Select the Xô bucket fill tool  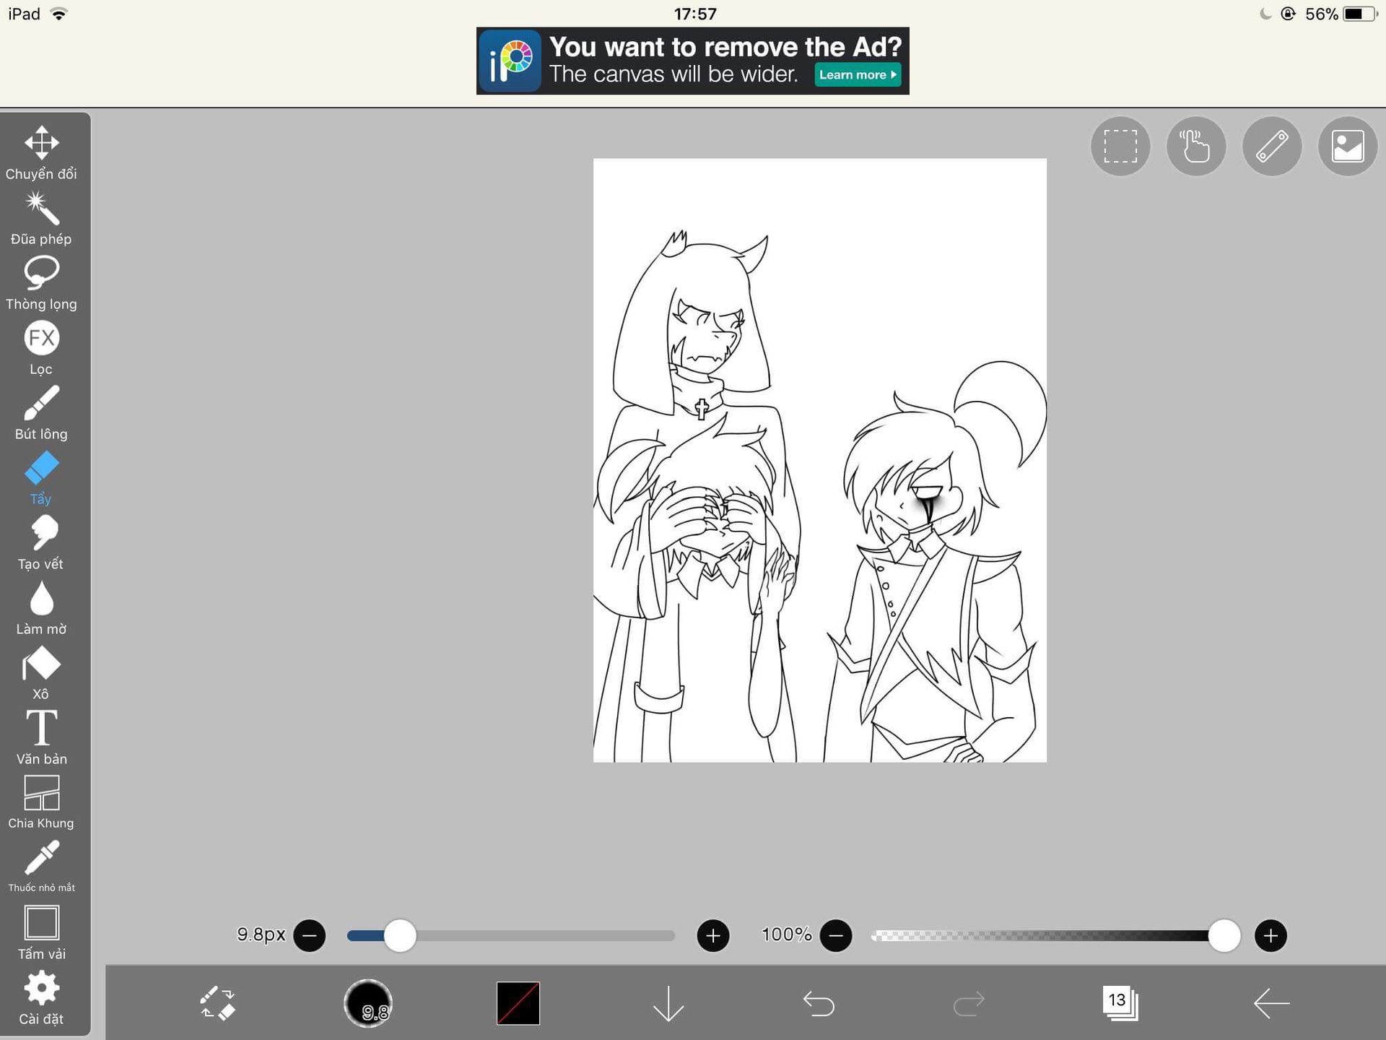tap(41, 672)
